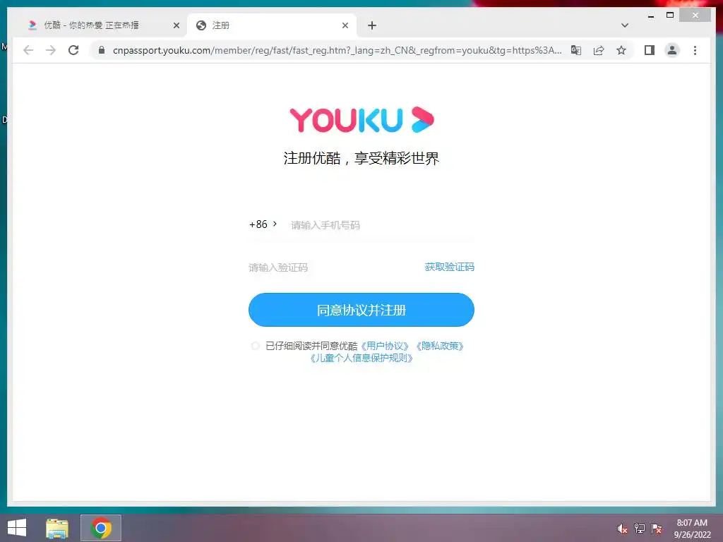Viewport: 723px width, 542px height.
Task: Maximize the Chrome window
Action: pos(670,16)
